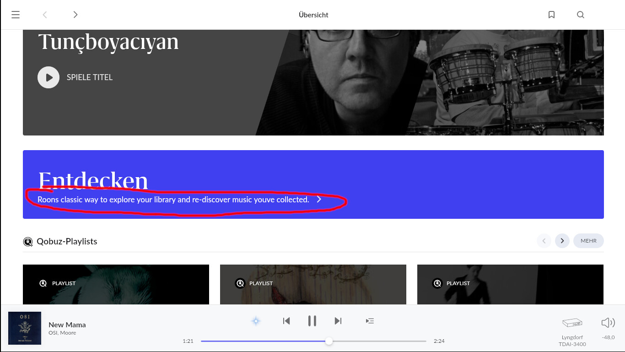Click the Roon Radio star icon
The height and width of the screenshot is (352, 625).
[x=256, y=321]
